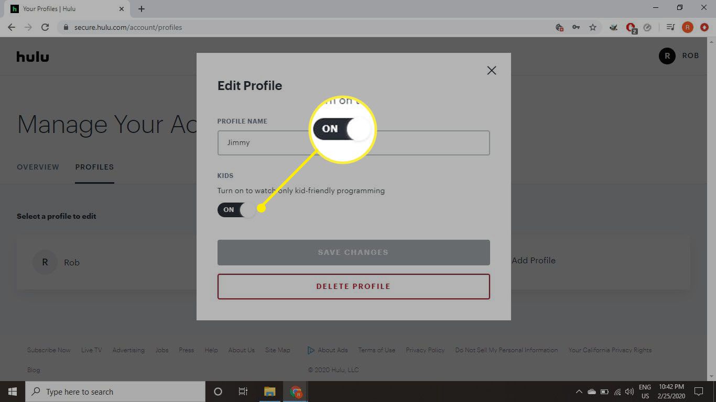
Task: Go forward with the browser arrow
Action: point(28,27)
